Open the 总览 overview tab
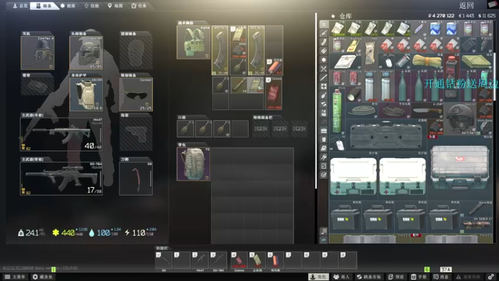 click(x=20, y=6)
